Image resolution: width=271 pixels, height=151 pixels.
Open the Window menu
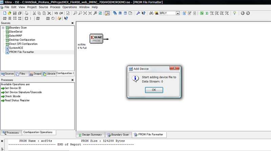84,7
